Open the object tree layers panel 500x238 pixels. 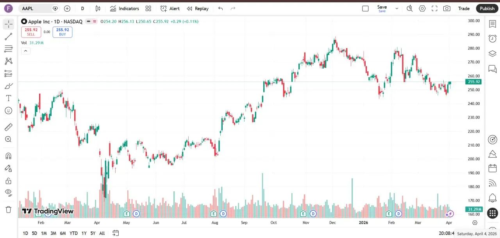click(493, 53)
